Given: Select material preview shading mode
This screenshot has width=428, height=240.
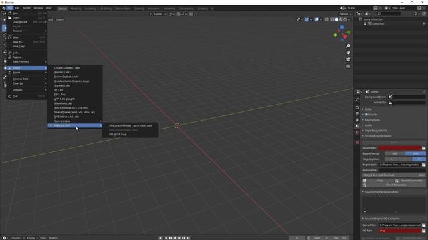Looking at the screenshot, I should 341,19.
